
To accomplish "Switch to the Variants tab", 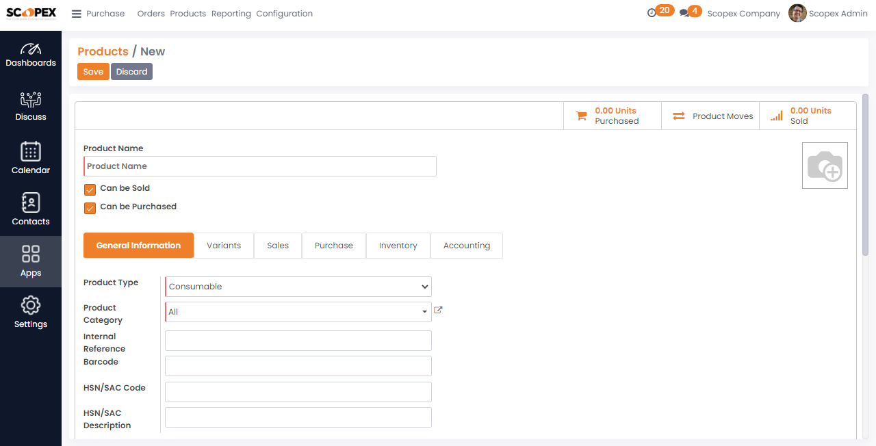I will point(224,246).
